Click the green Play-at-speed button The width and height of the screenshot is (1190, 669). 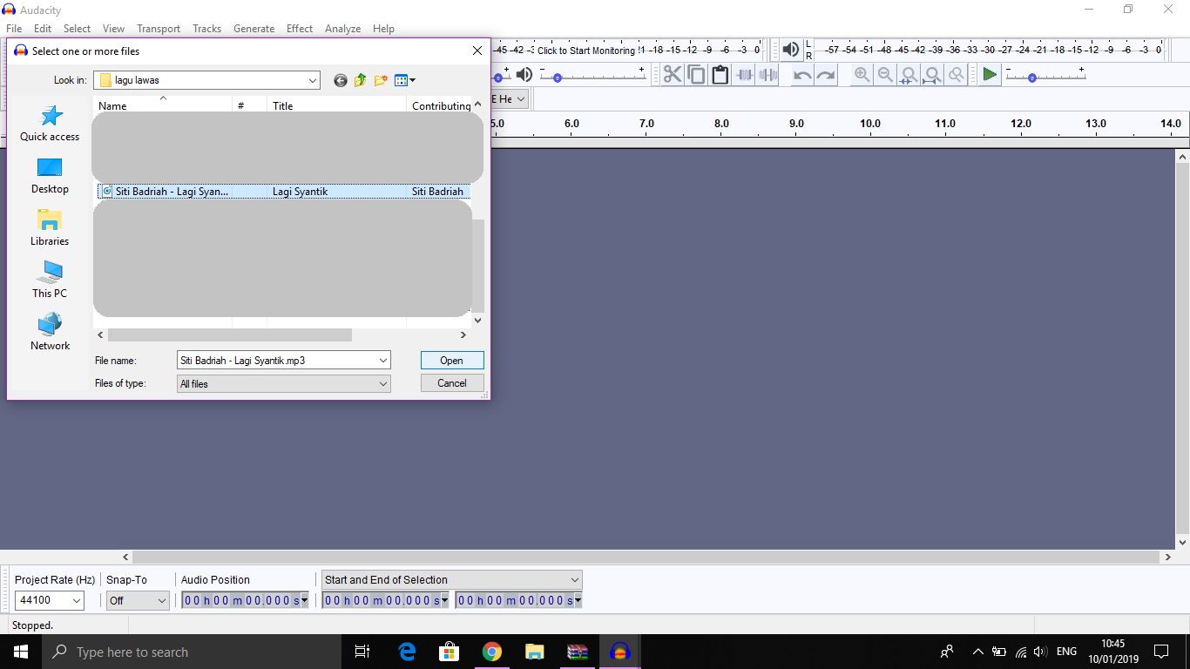pyautogui.click(x=990, y=75)
